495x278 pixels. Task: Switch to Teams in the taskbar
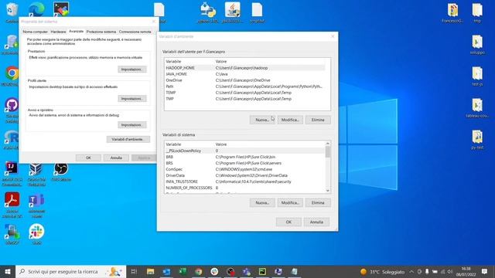pos(247,271)
